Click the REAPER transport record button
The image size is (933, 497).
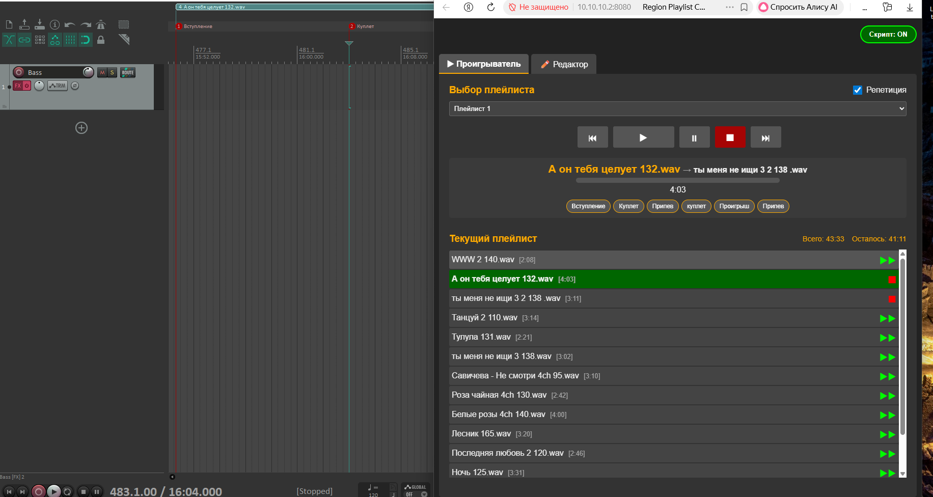click(38, 491)
